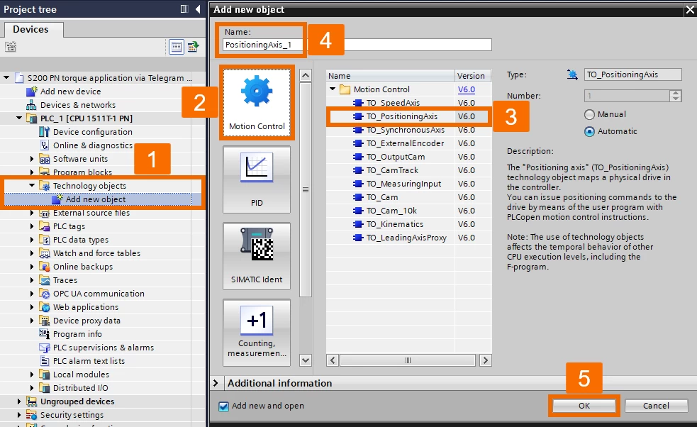Select the Automatic numbering radio button
Screen dimensions: 697x427
589,132
